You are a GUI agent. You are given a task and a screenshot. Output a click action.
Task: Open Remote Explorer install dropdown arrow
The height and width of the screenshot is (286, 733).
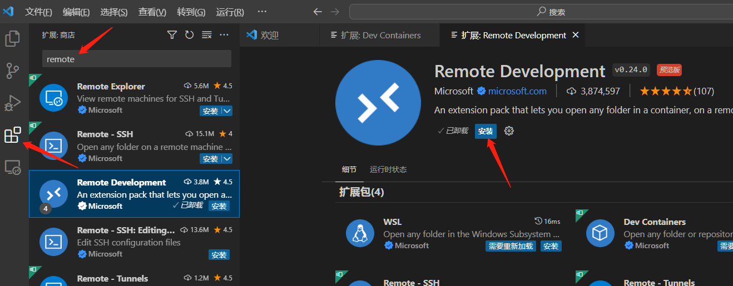coord(227,111)
